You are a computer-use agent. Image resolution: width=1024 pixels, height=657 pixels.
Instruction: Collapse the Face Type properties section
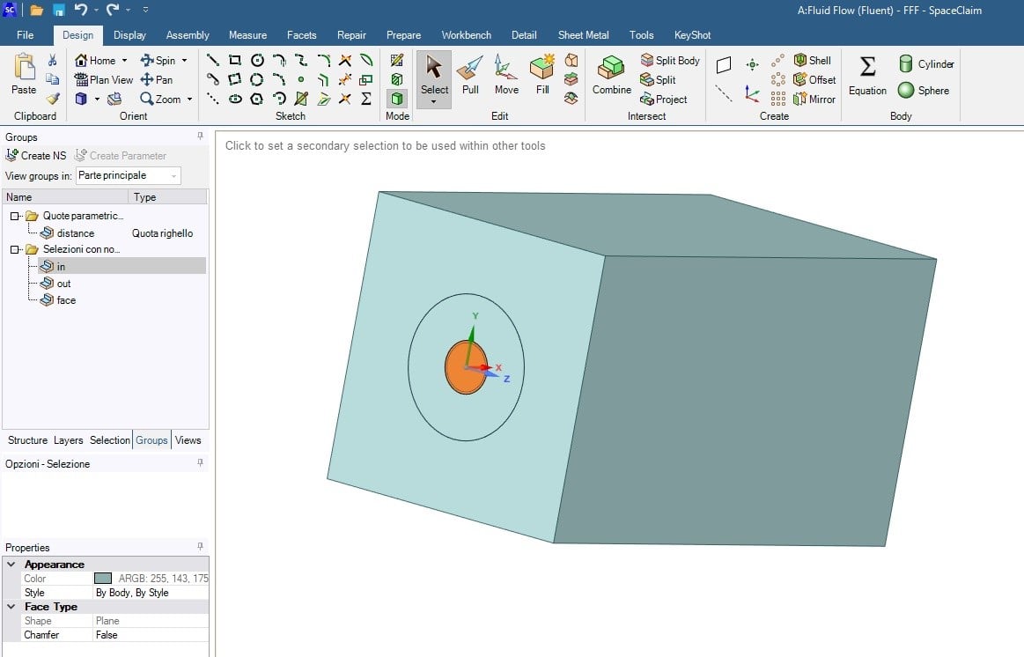[11, 607]
